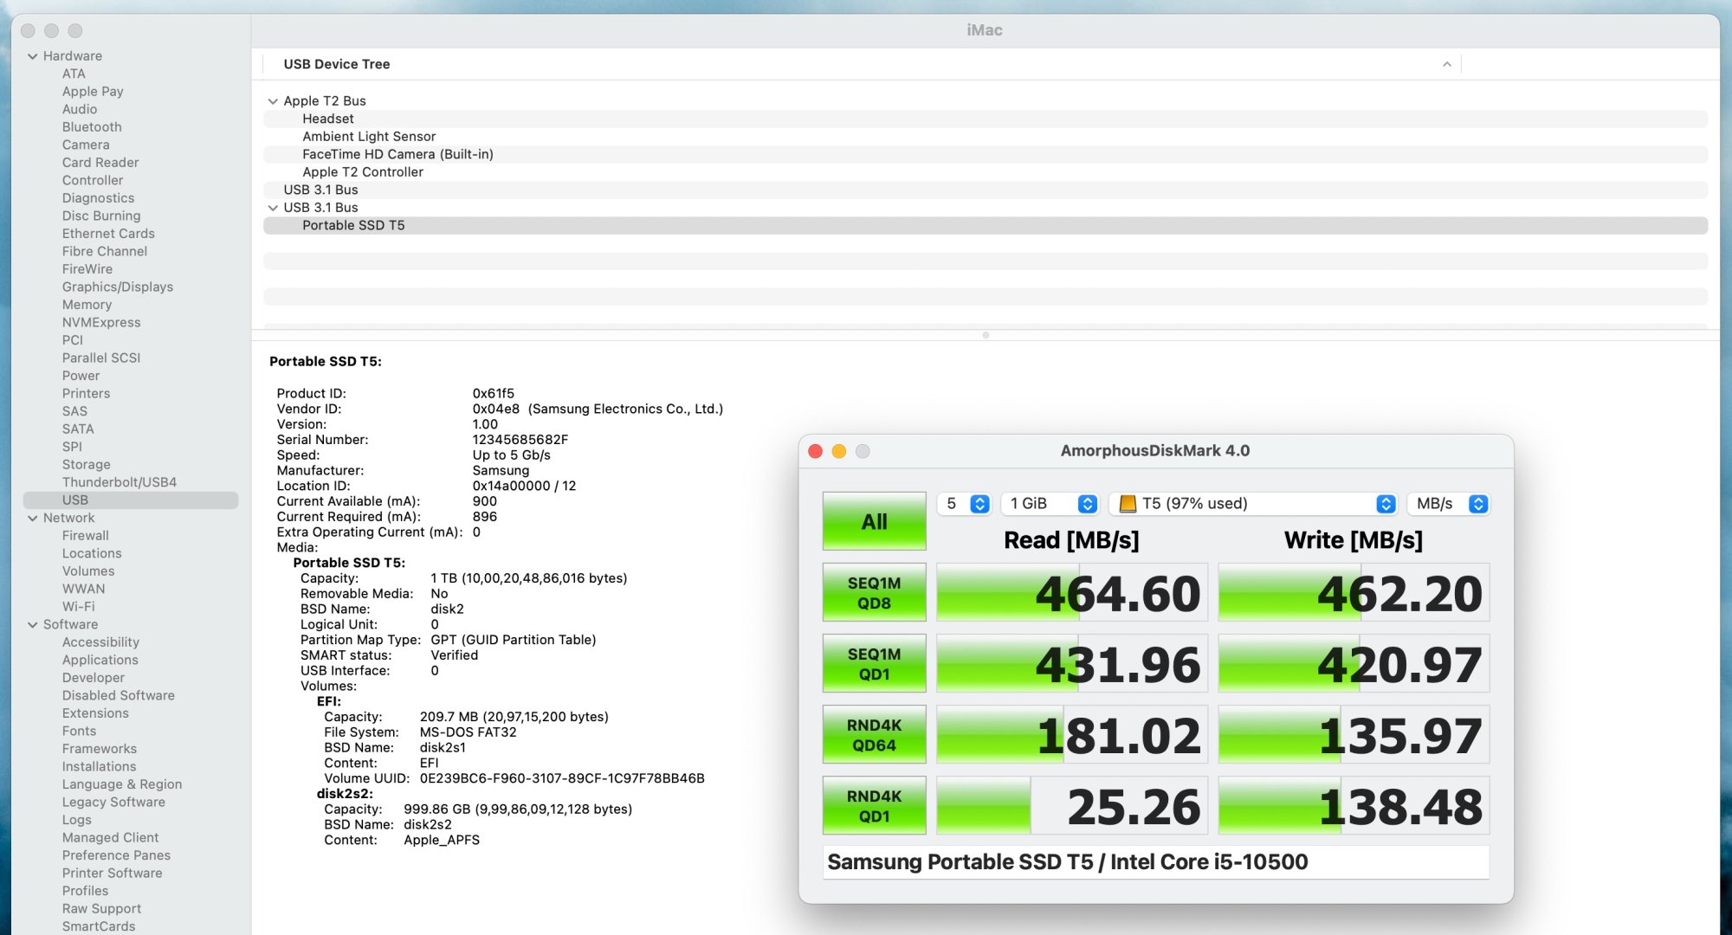Run the RND4K QD64 benchmark
The image size is (1732, 935).
coord(874,735)
